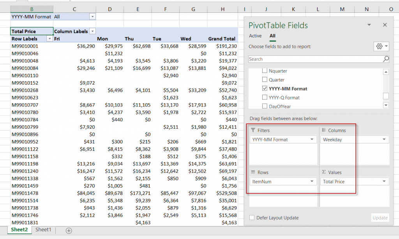This screenshot has width=399, height=239.
Task: Open the Row Labels filter dropdown
Action: pos(49,39)
